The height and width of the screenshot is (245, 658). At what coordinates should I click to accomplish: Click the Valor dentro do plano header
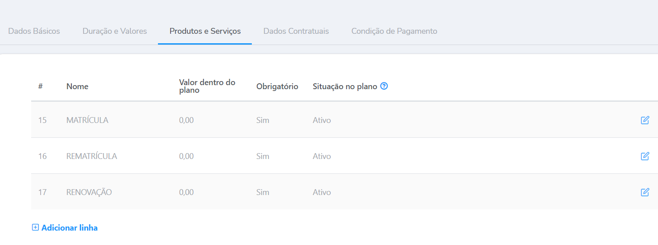coord(207,86)
